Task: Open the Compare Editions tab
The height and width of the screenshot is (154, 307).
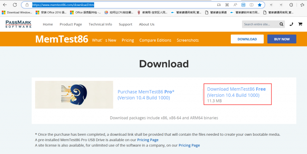Action: coord(155,40)
